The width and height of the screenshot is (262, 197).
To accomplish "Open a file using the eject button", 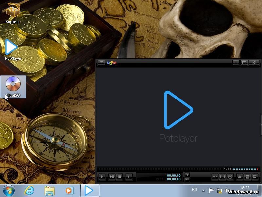I will click(240, 177).
